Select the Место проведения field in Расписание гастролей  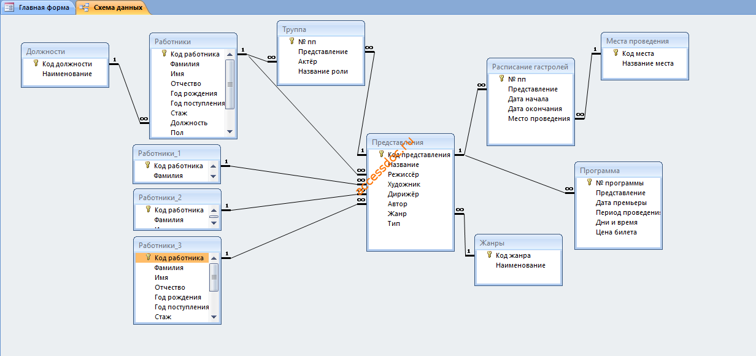(539, 118)
